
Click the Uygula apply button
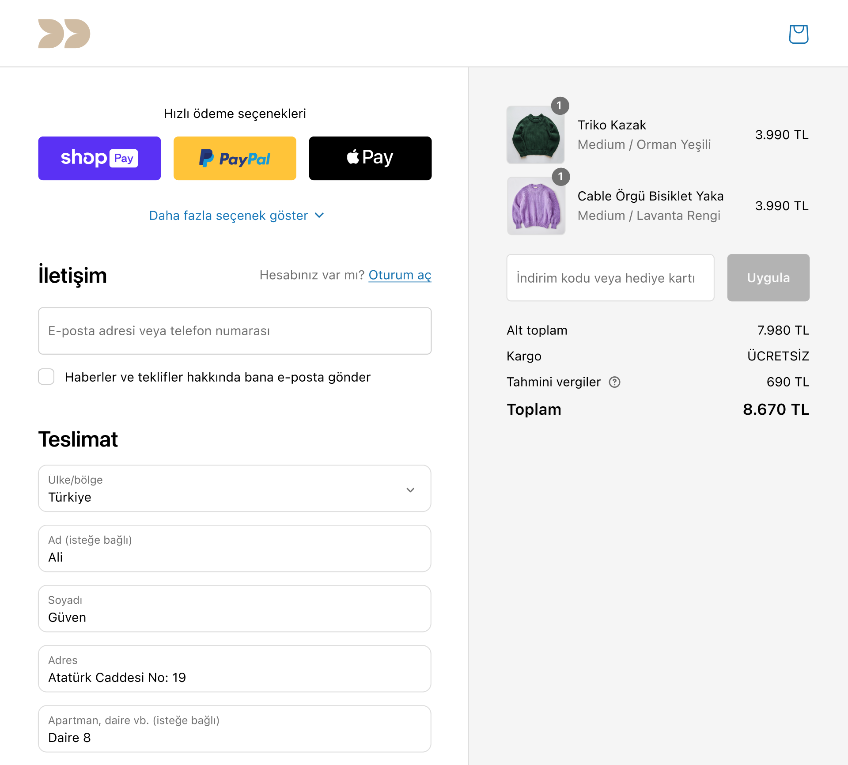click(768, 278)
